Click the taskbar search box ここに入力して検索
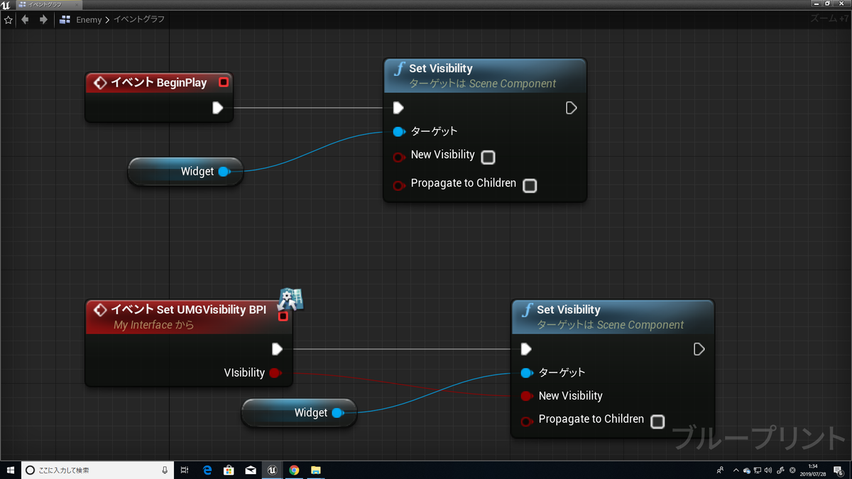This screenshot has width=852, height=479. point(97,470)
